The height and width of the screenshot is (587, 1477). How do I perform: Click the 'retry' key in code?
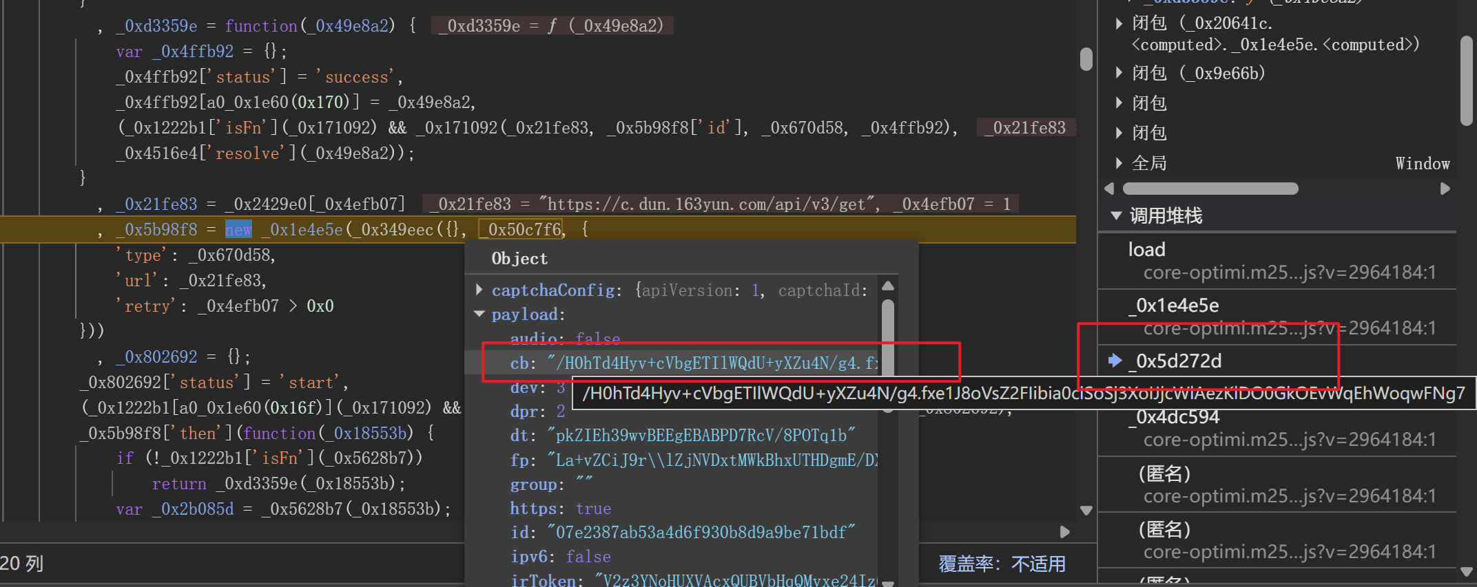click(147, 306)
